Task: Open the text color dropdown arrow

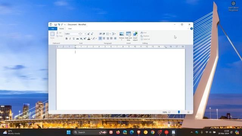Action: click(x=91, y=39)
